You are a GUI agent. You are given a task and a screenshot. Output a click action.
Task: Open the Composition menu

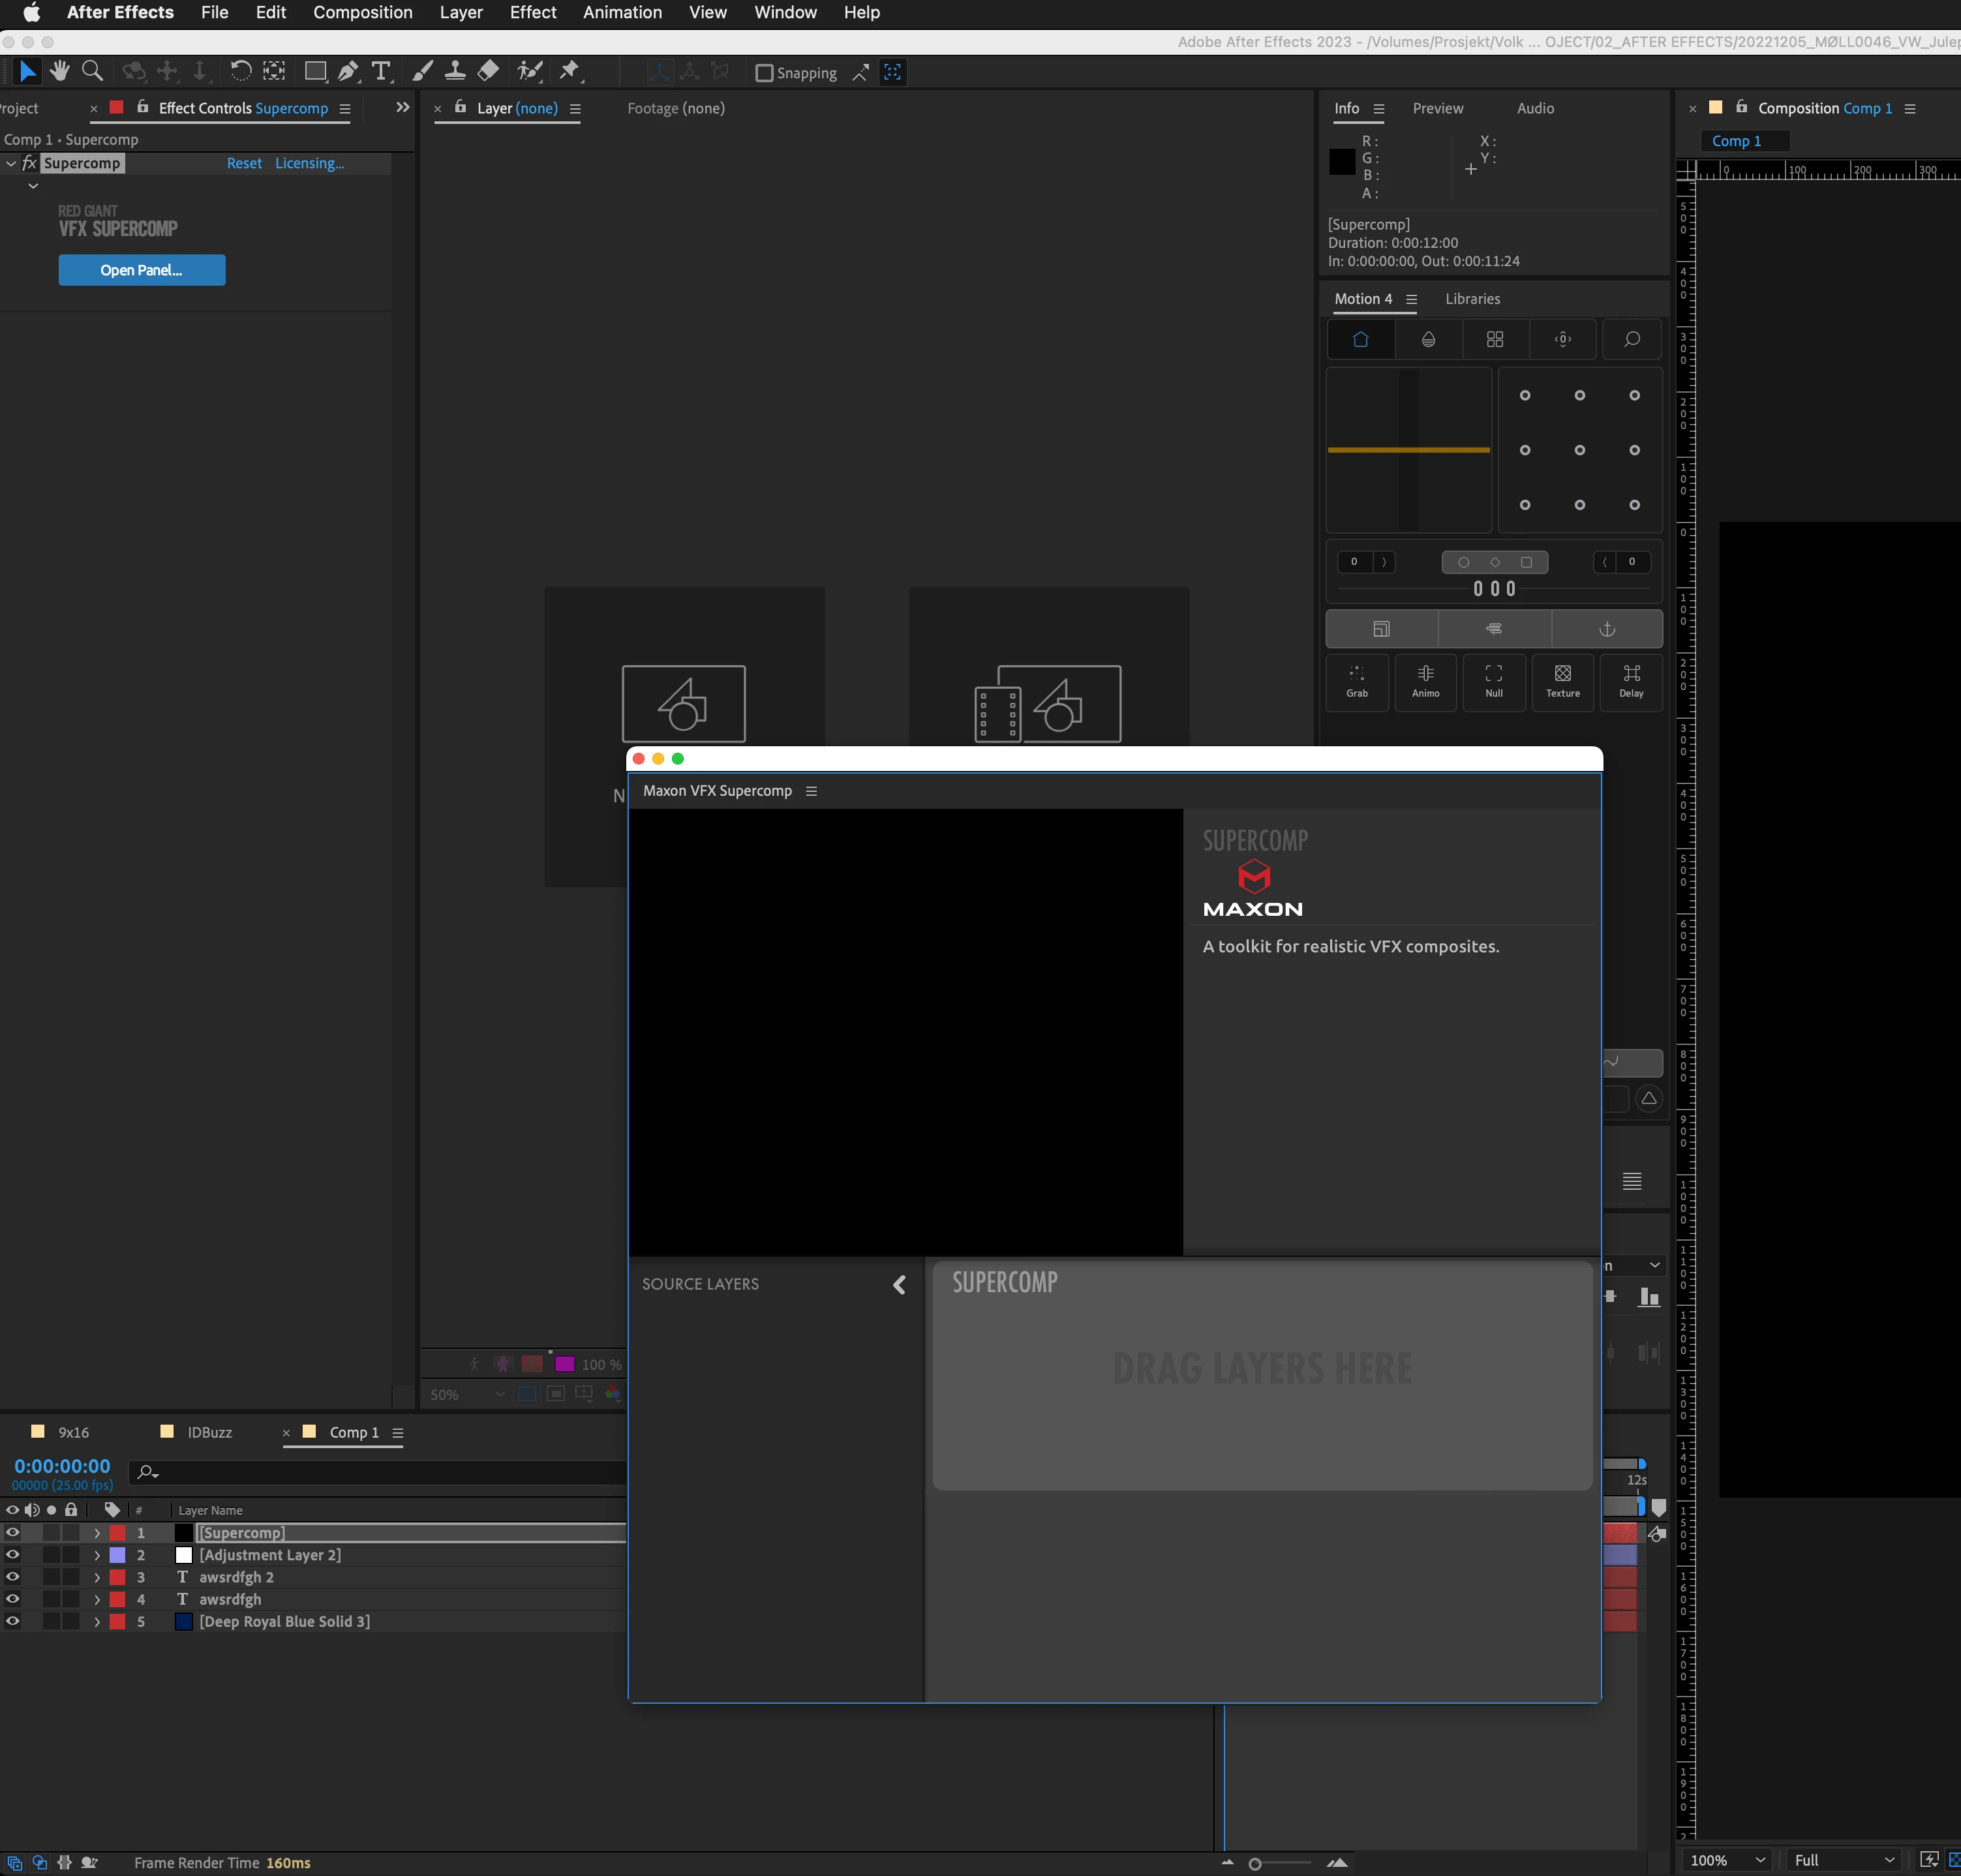(x=362, y=12)
